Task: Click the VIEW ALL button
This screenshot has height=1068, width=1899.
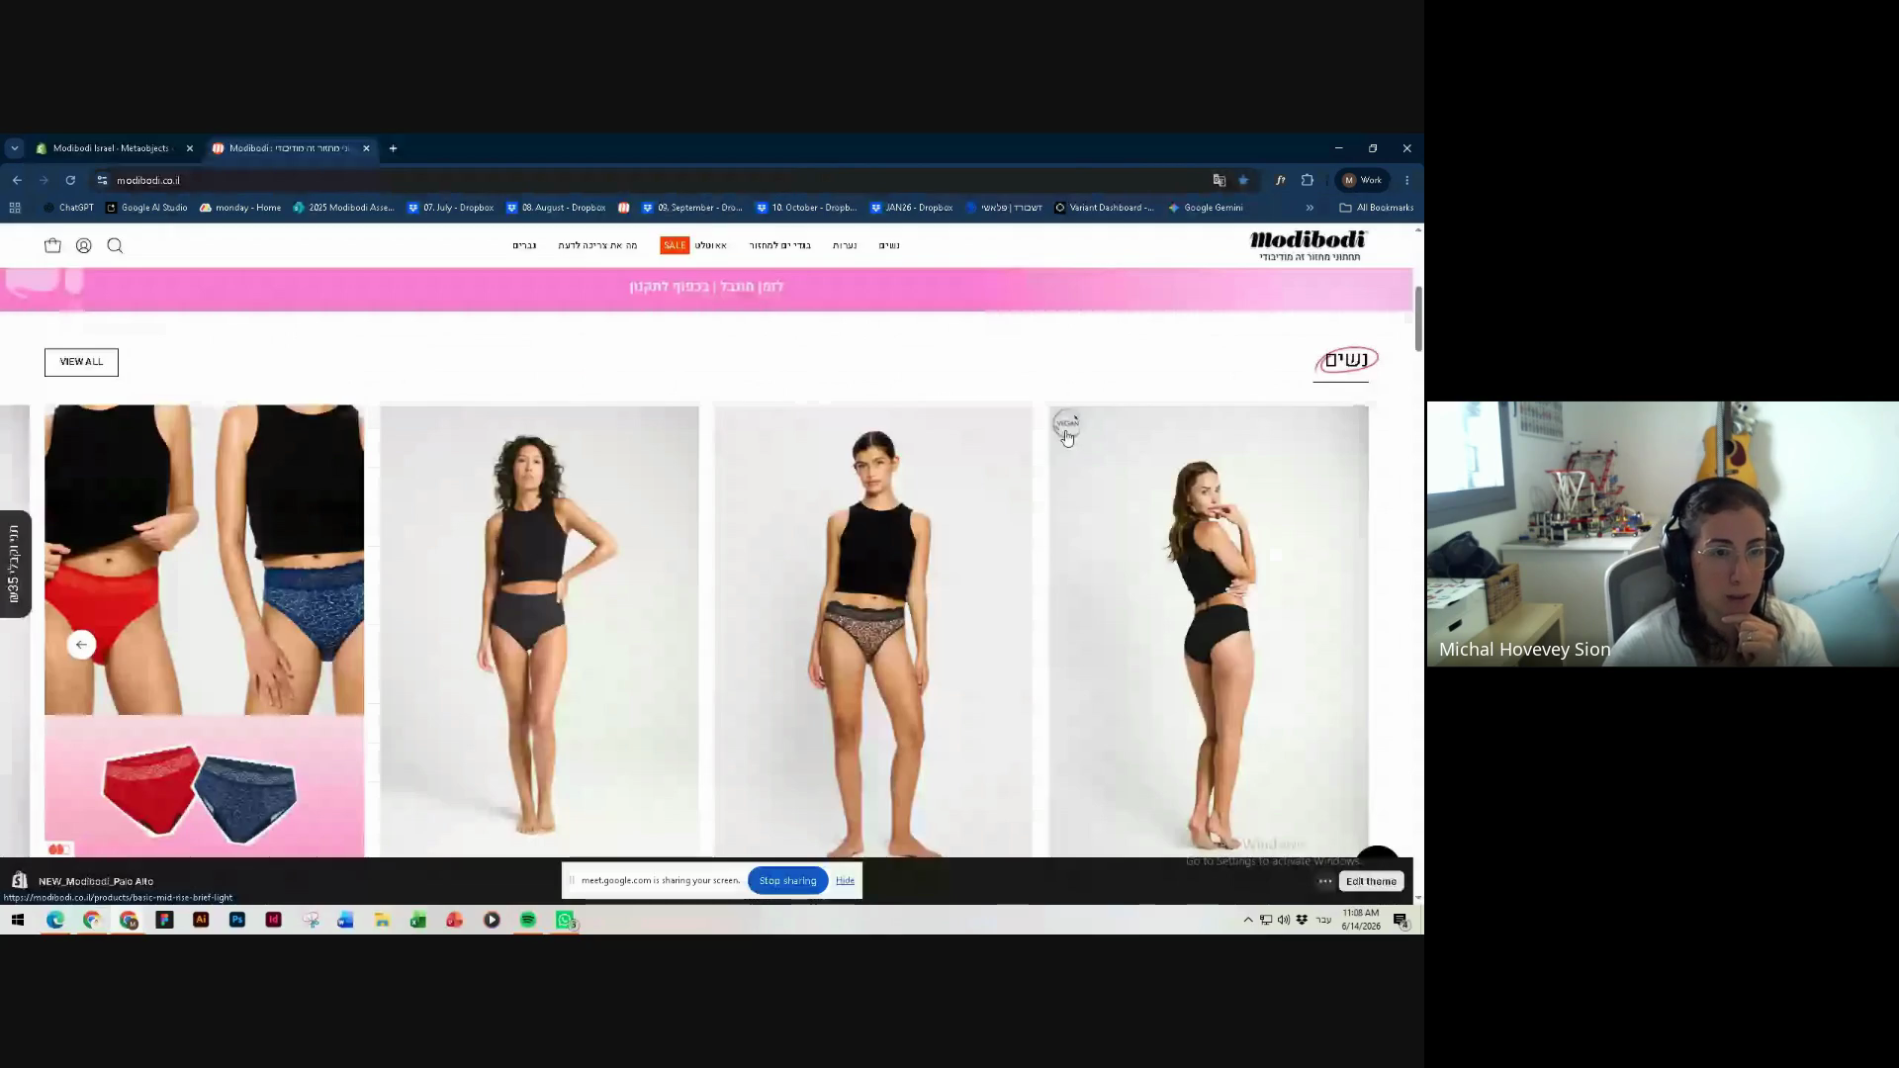Action: 81,362
